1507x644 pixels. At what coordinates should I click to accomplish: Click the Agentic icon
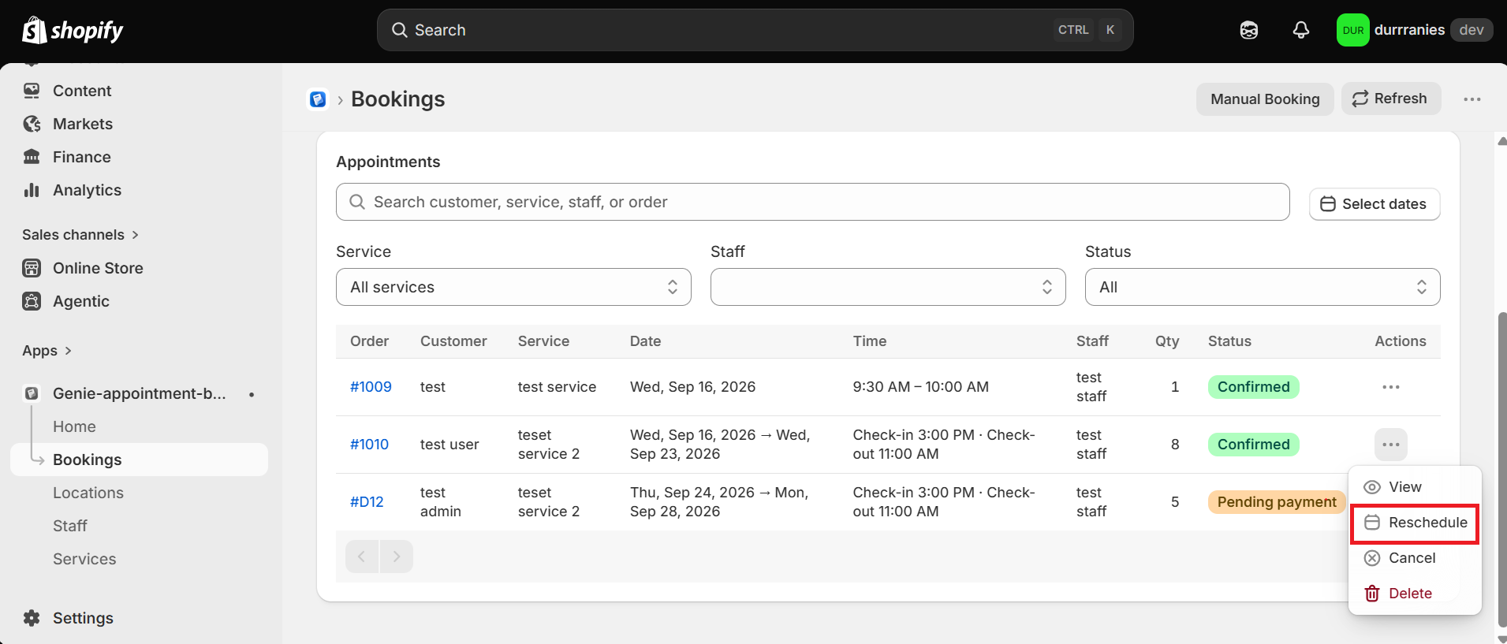32,301
